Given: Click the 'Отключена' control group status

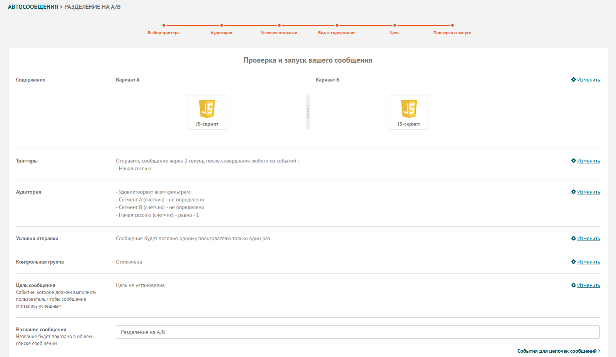Looking at the screenshot, I should point(129,262).
